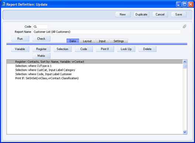The height and width of the screenshot is (143, 195).
Task: Minimize the Report Definition window
Action: click(x=179, y=4)
